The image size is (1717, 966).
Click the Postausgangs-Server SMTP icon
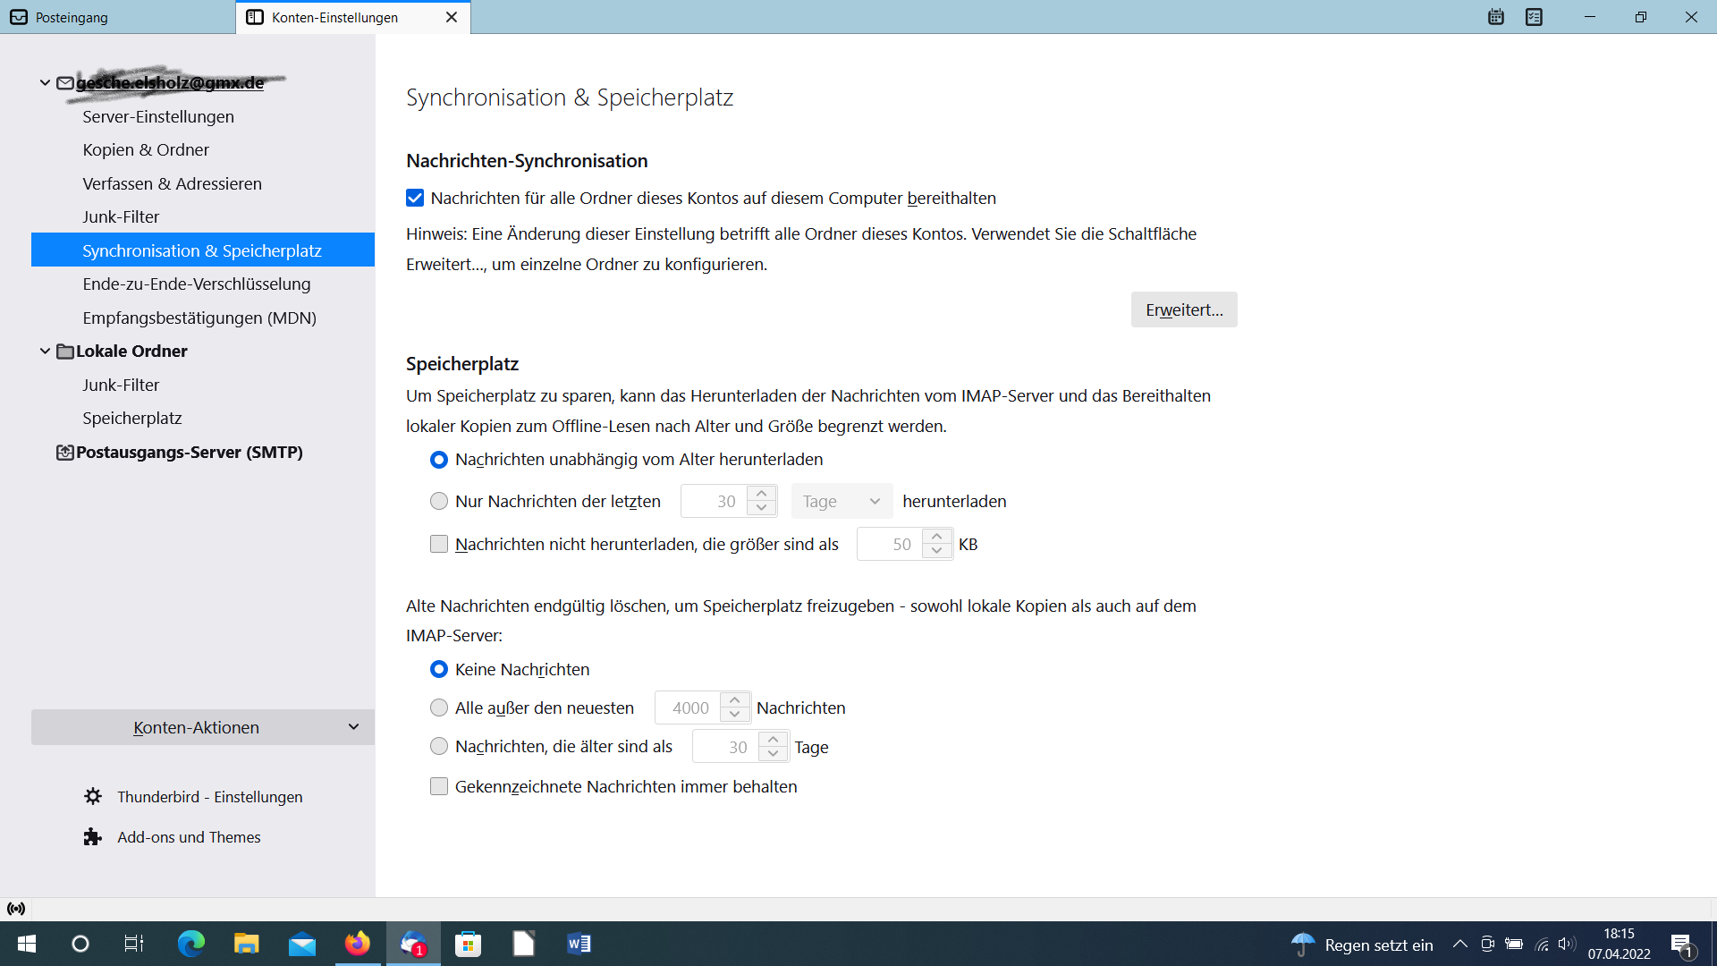pyautogui.click(x=64, y=453)
